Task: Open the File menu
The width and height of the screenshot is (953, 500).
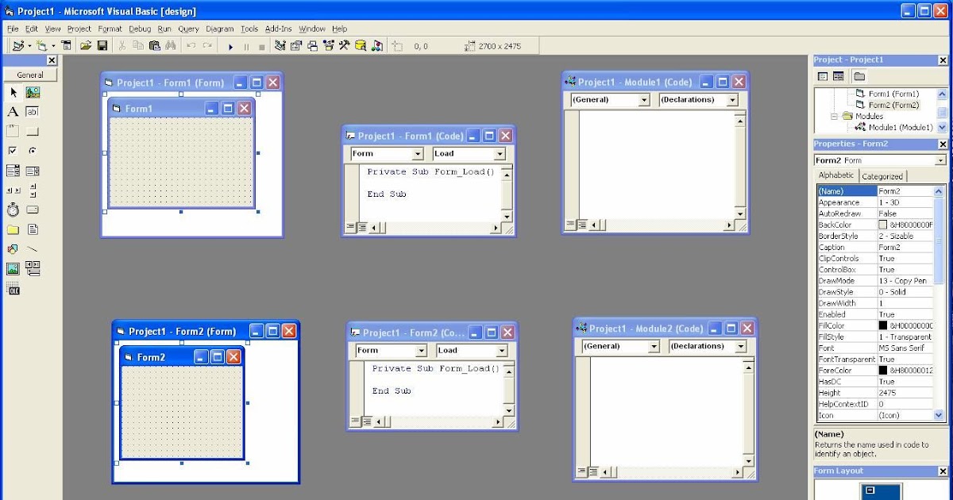Action: [x=13, y=29]
